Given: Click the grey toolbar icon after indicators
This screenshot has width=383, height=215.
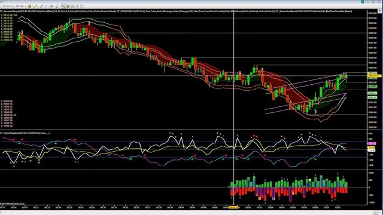Looking at the screenshot, I should coord(72,6).
